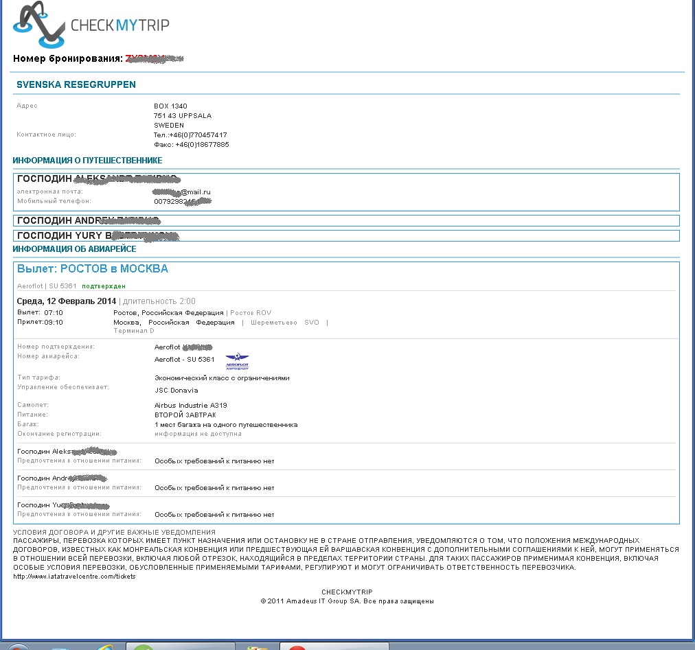This screenshot has width=695, height=650.
Task: Click the @mail.ru email address
Action: (182, 192)
